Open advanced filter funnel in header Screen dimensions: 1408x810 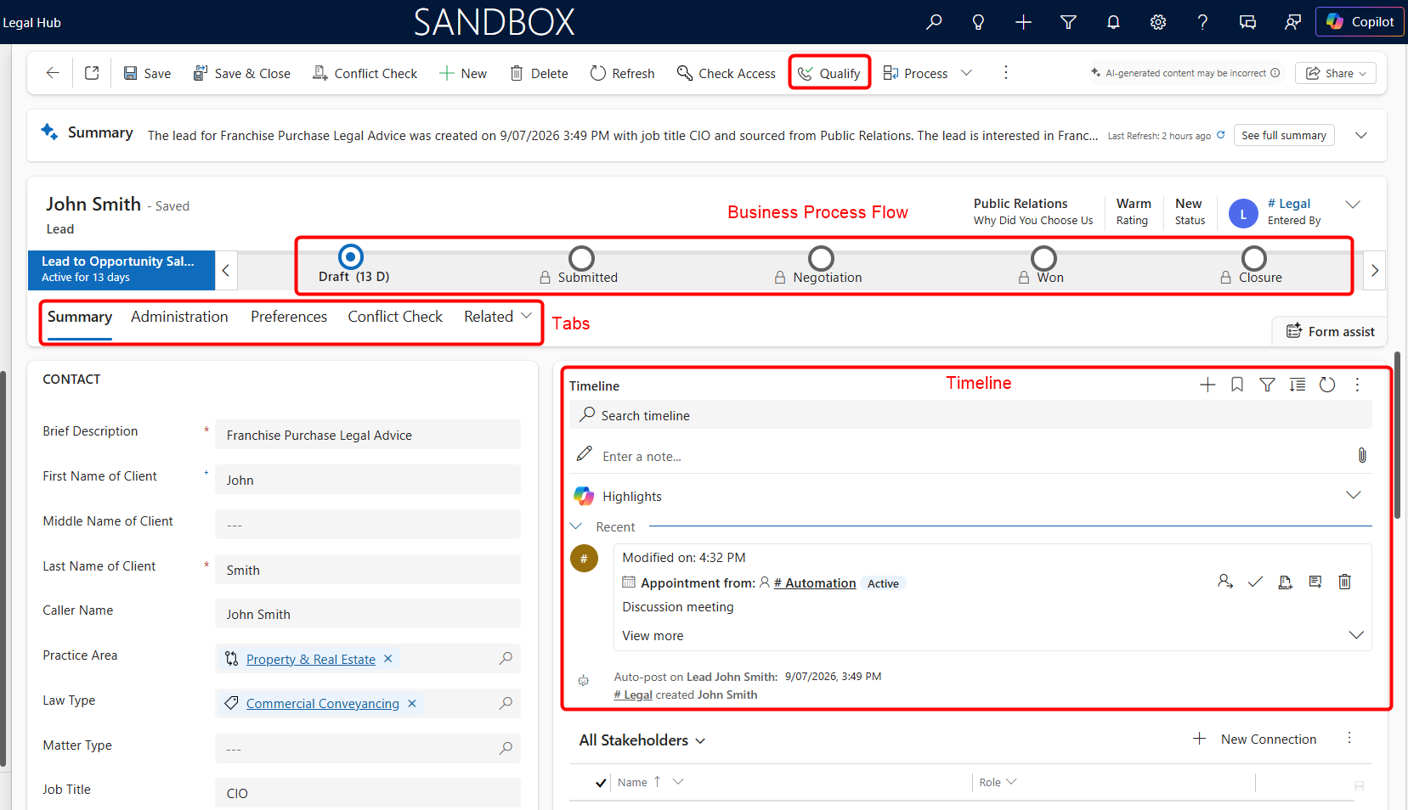1068,22
